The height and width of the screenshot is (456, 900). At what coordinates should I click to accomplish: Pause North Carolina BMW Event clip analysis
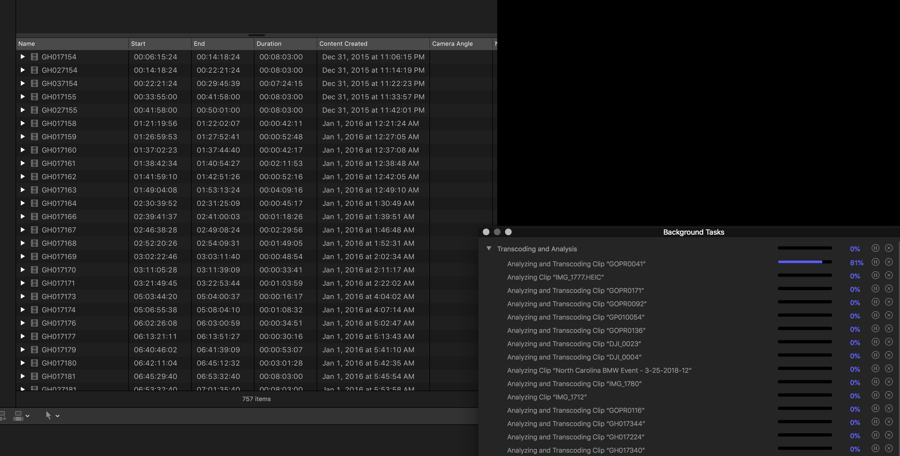[x=875, y=368]
